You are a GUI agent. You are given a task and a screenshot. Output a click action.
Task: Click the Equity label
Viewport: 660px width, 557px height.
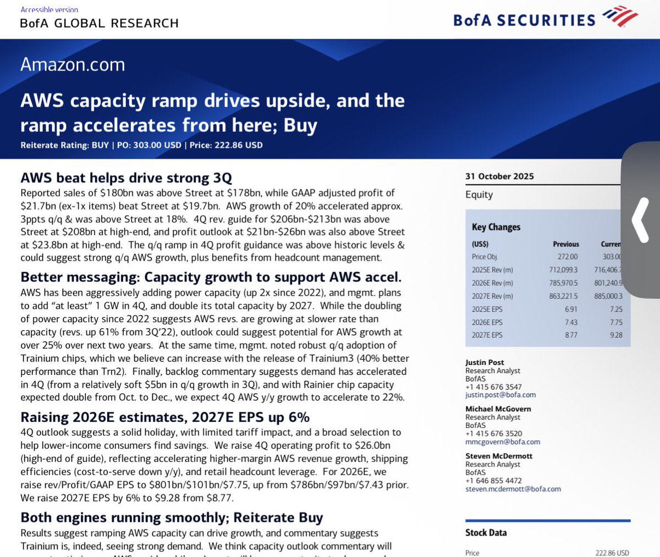pyautogui.click(x=479, y=195)
